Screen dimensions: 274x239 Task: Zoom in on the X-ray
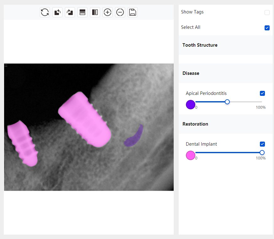click(108, 12)
